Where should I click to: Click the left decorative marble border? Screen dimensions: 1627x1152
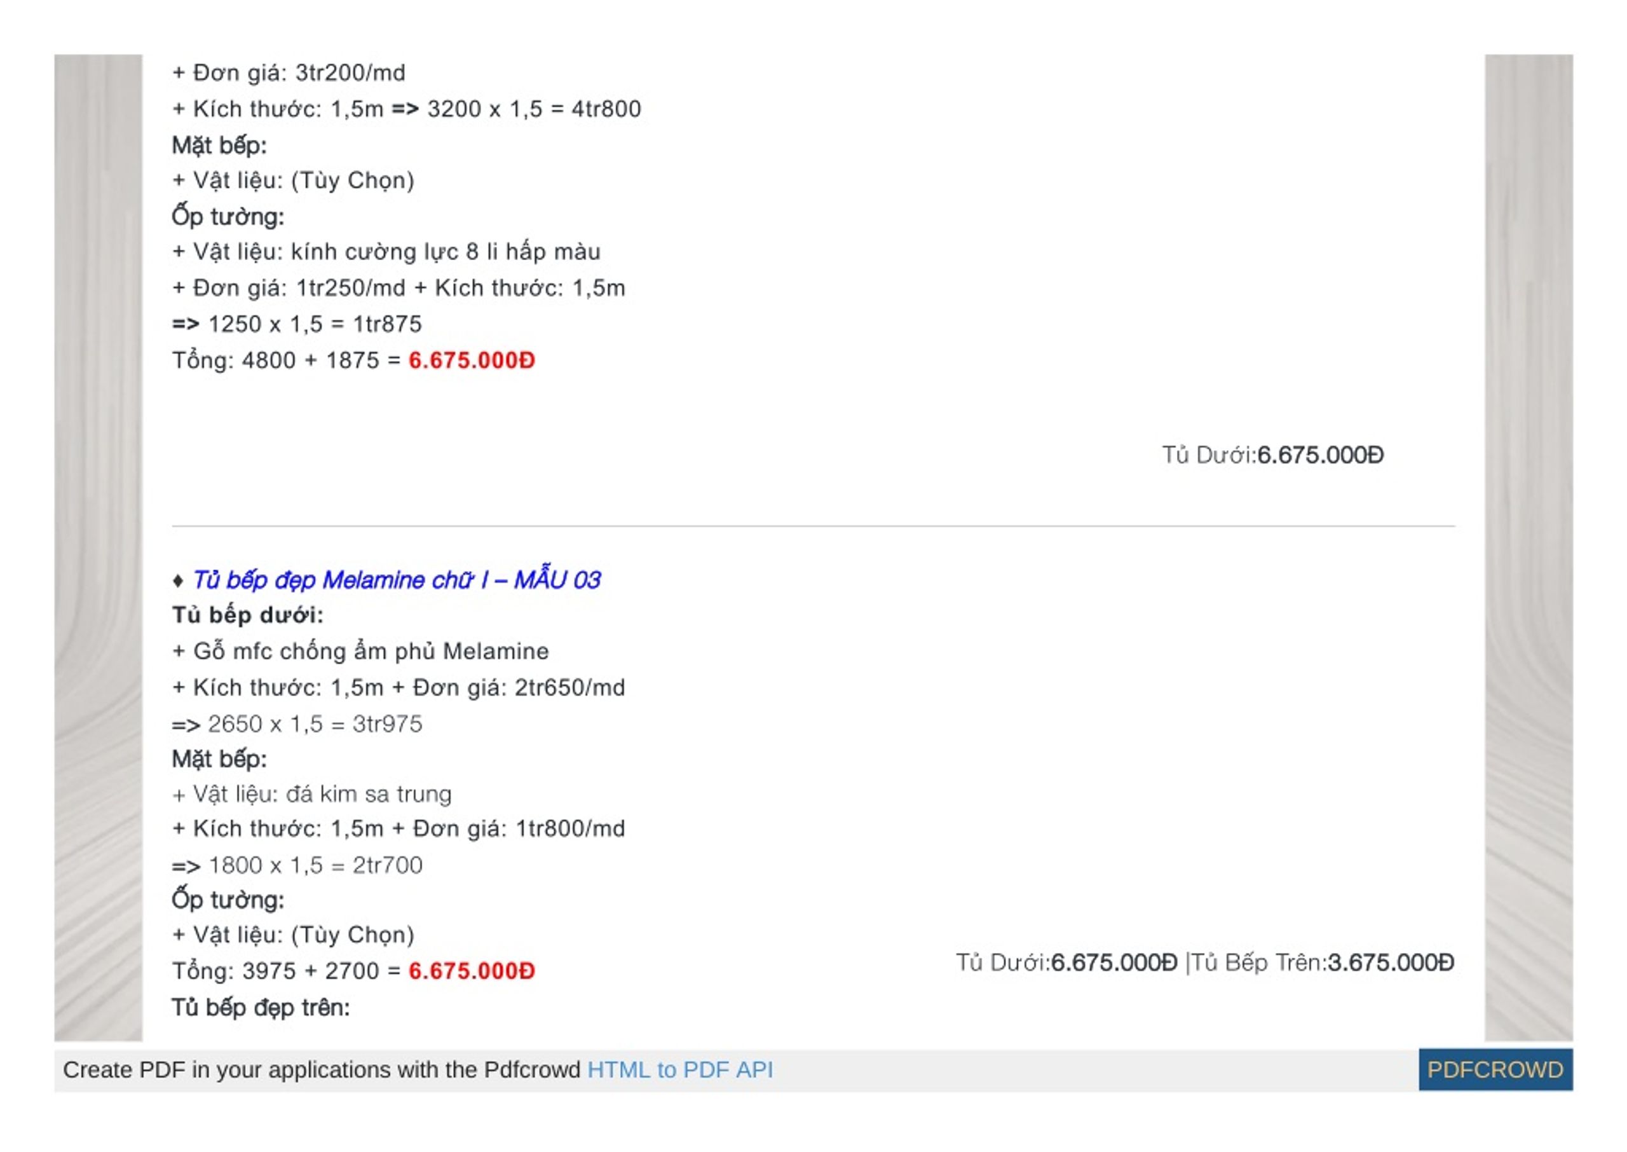tap(98, 547)
